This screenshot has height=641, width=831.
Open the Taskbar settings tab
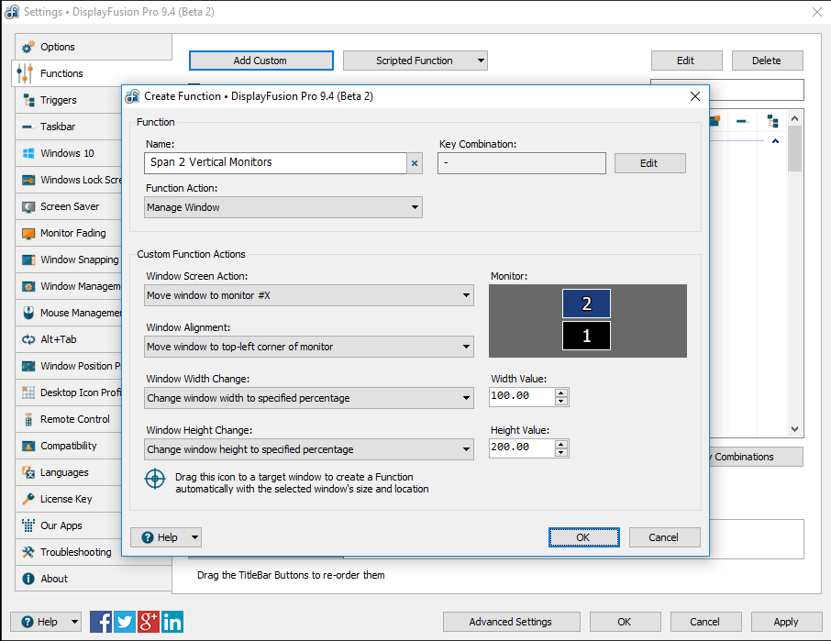pos(58,127)
